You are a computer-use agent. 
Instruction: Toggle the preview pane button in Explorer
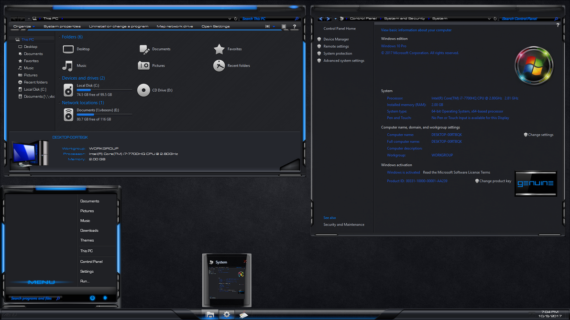[x=284, y=27]
